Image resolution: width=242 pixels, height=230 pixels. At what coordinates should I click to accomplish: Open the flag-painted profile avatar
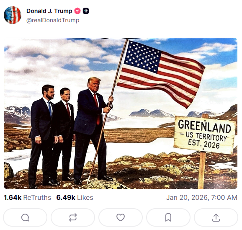pos(13,15)
